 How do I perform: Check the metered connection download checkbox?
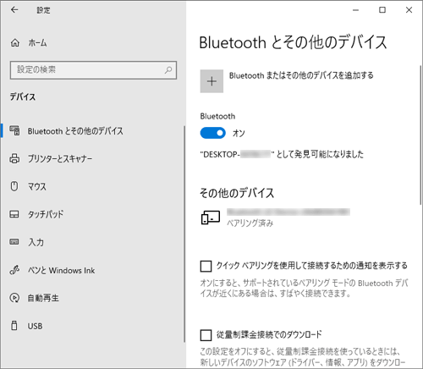click(x=206, y=335)
